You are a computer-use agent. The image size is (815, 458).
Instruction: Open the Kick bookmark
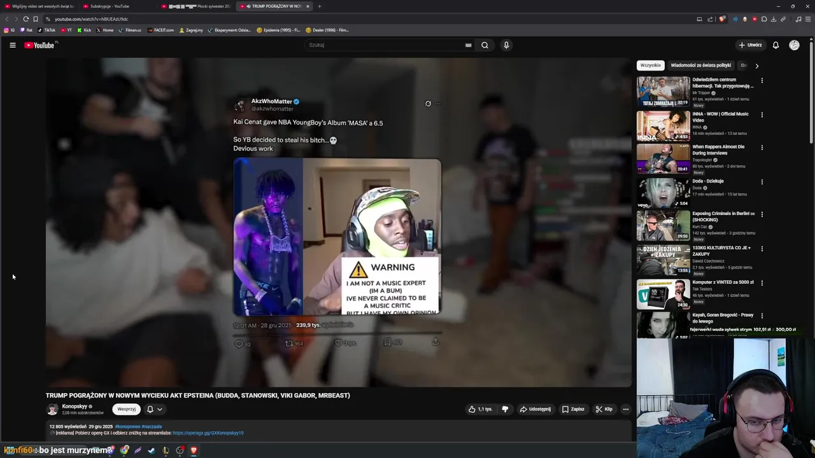click(84, 30)
